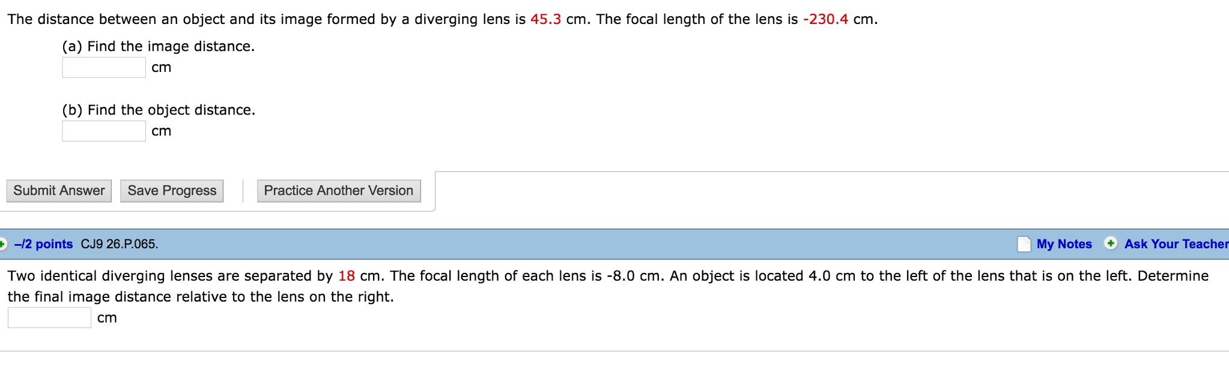Screen dimensions: 1229x385
Task: Click the Save Progress button
Action: pyautogui.click(x=171, y=190)
